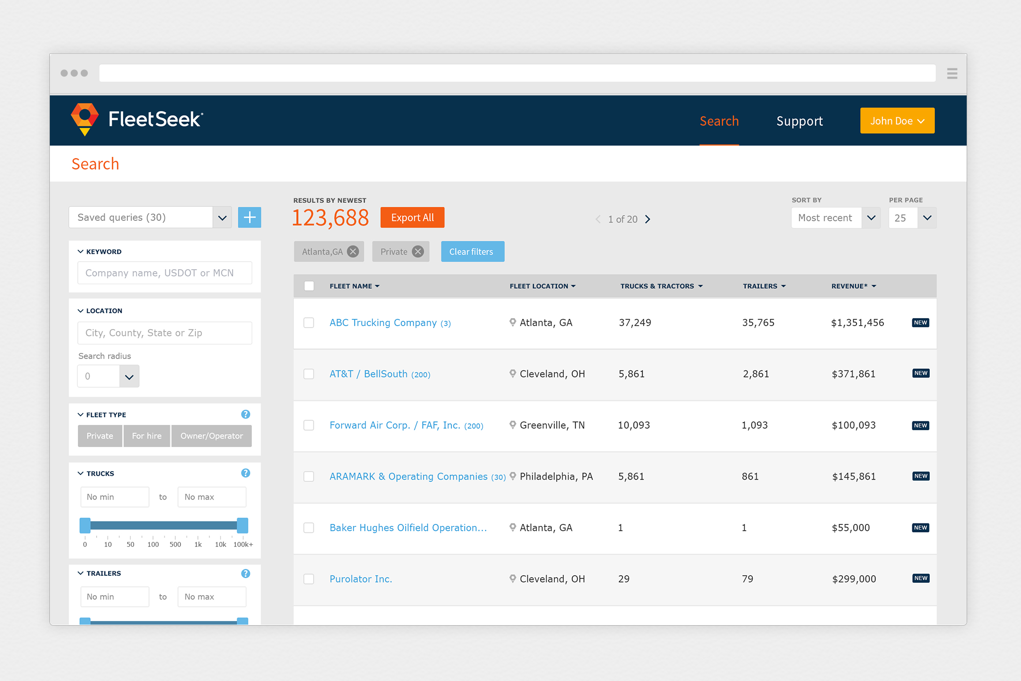Open Trailers help question icon
Screen dimensions: 1021x681
[x=245, y=573]
